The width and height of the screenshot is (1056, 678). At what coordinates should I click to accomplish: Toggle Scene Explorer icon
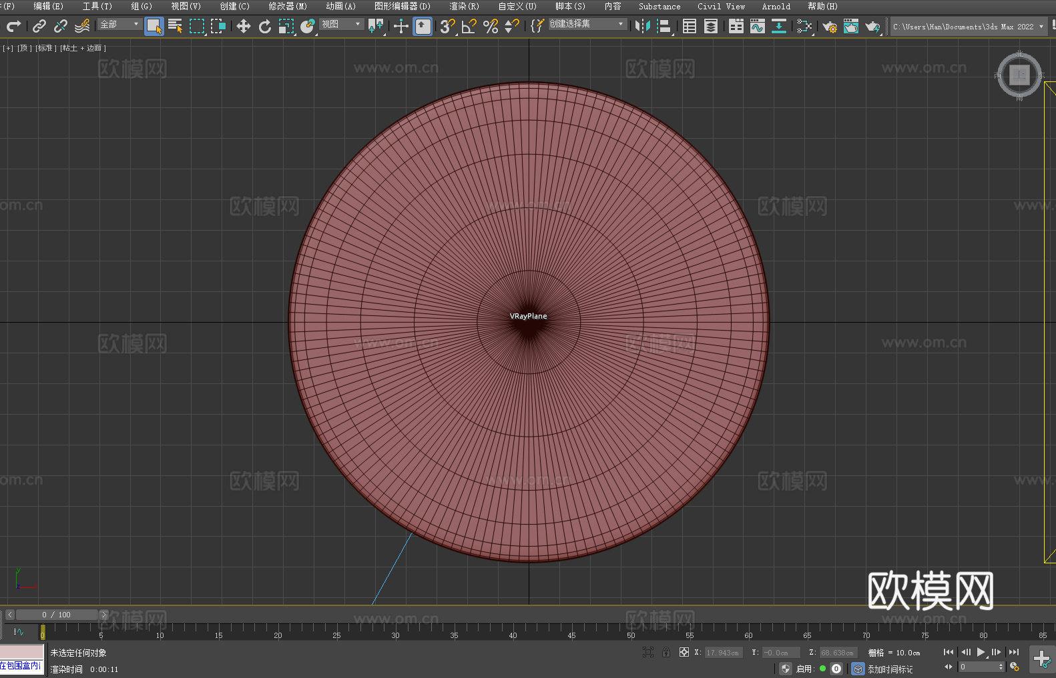[690, 26]
